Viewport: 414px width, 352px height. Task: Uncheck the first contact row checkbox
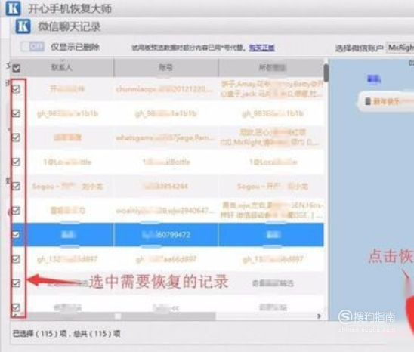pyautogui.click(x=16, y=89)
